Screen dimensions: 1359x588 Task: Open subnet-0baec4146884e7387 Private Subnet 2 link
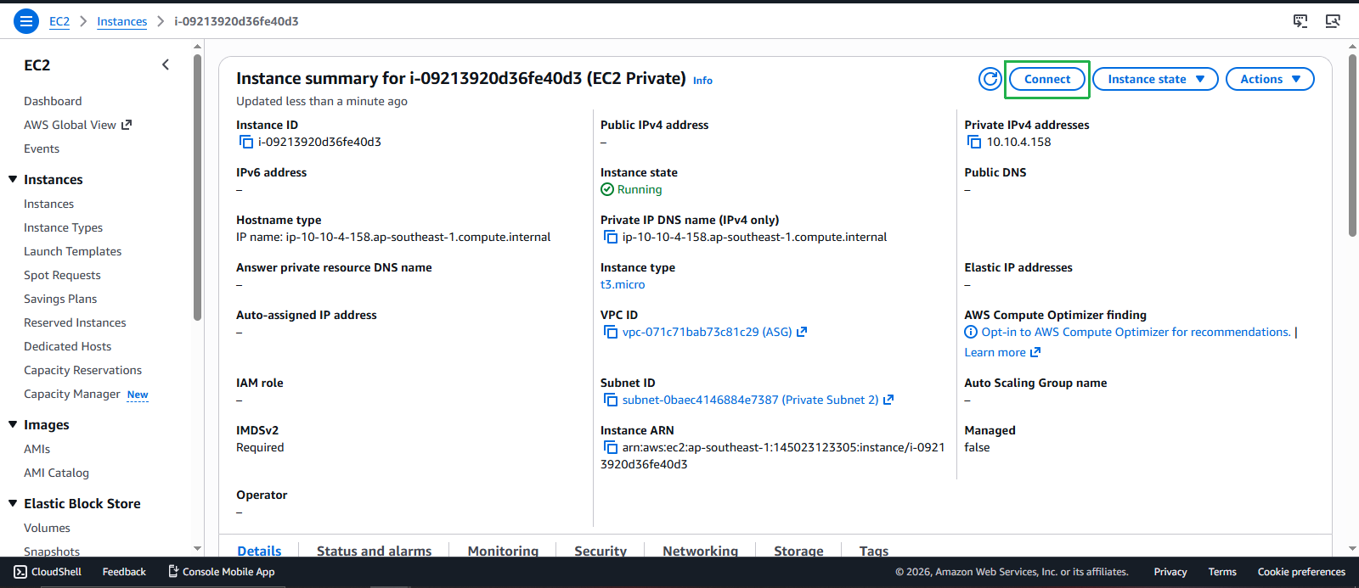click(750, 400)
